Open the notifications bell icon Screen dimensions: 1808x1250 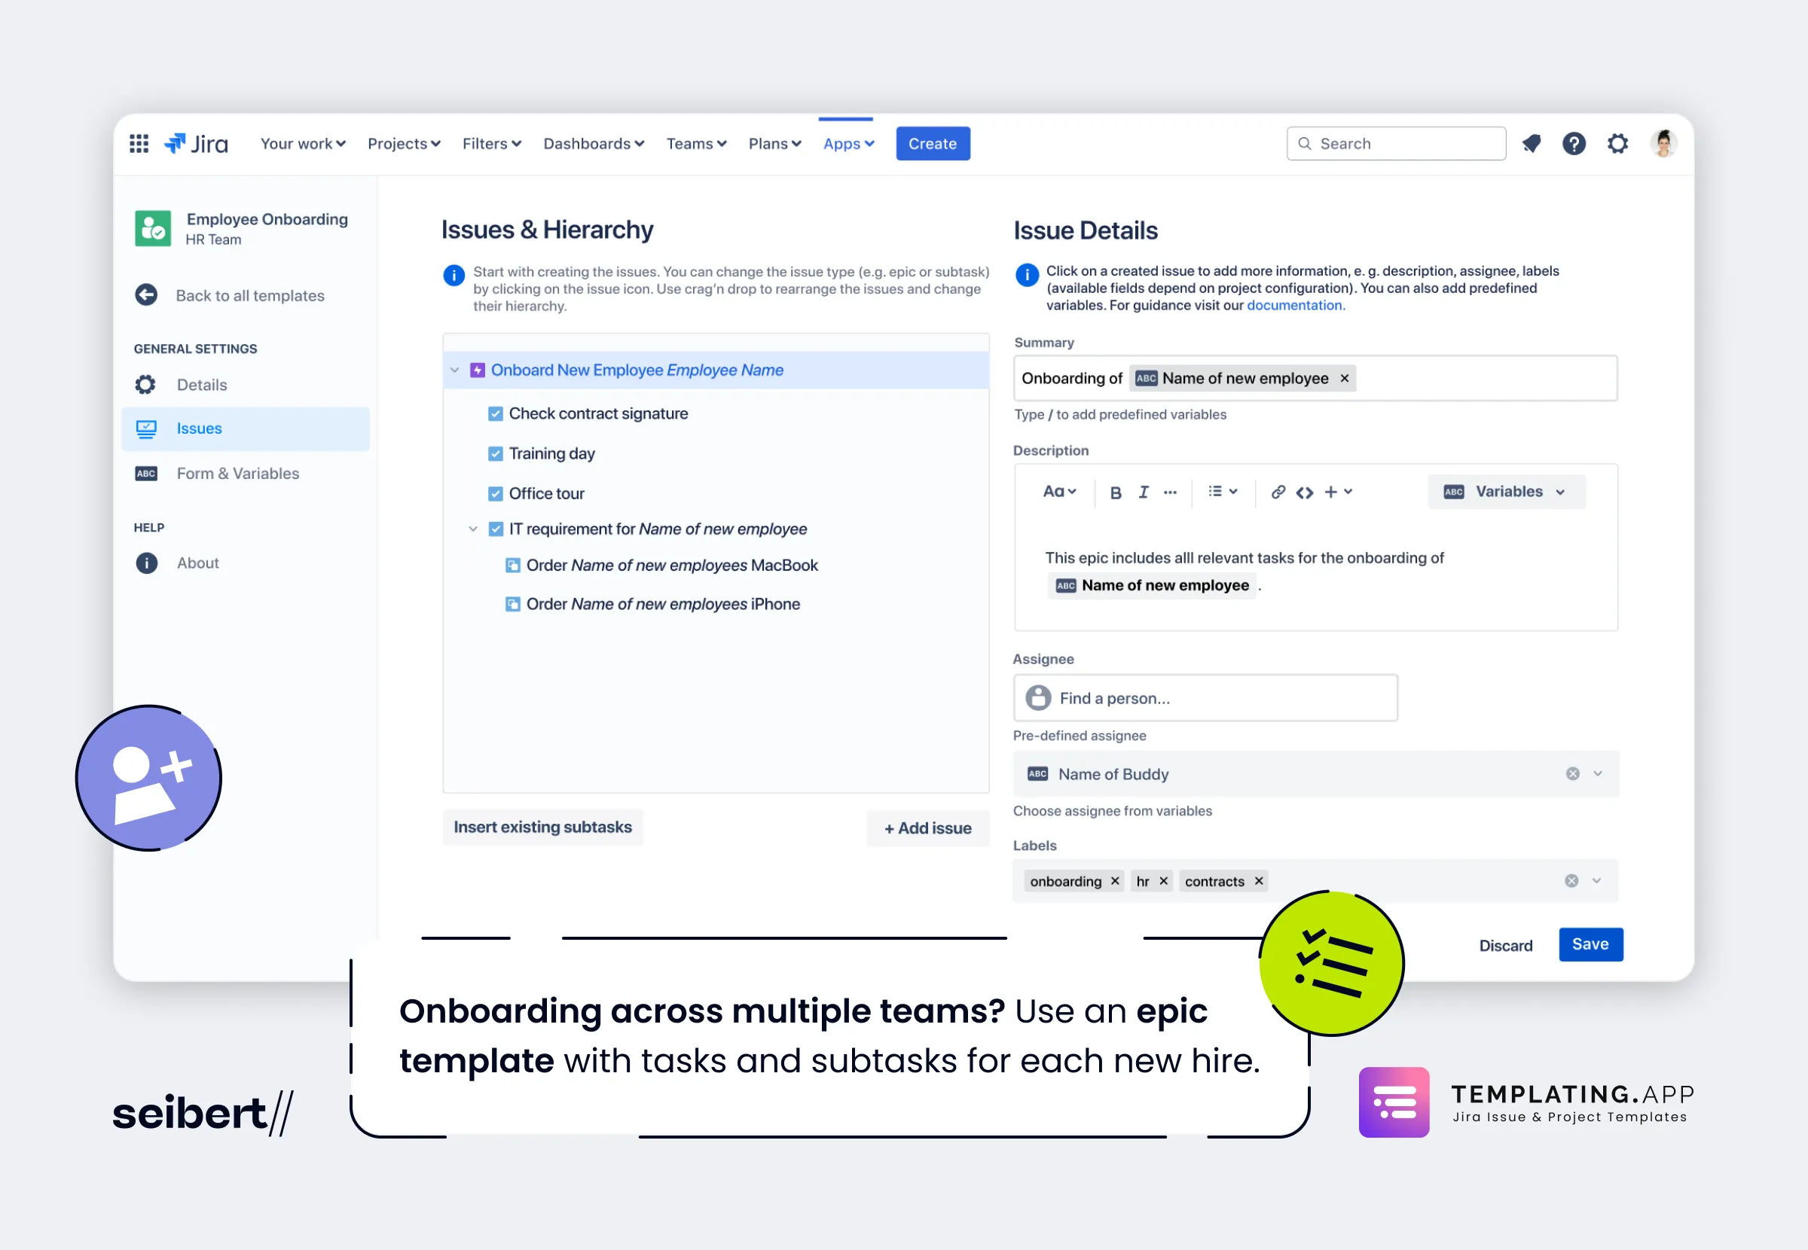tap(1532, 143)
